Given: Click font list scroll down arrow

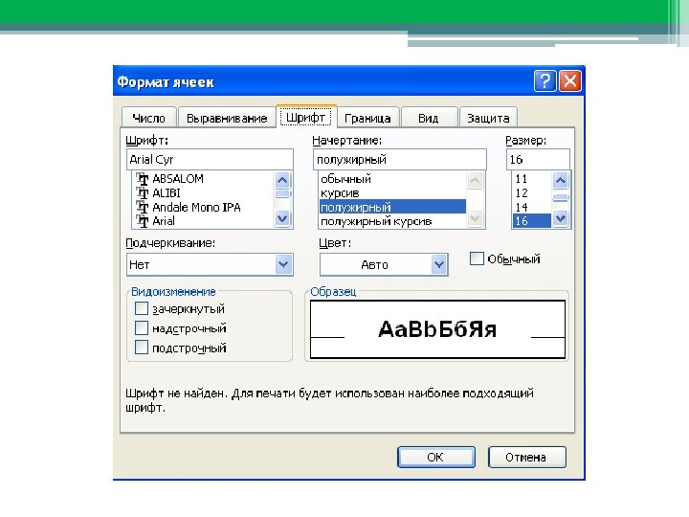Looking at the screenshot, I should 282,218.
